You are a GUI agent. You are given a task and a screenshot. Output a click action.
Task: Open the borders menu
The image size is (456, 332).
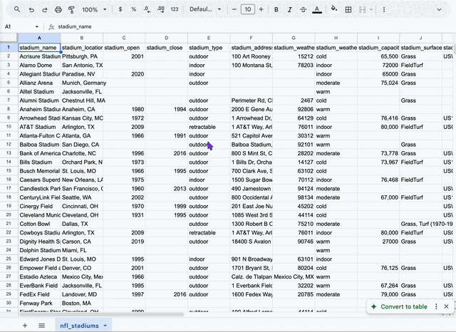pos(348,9)
